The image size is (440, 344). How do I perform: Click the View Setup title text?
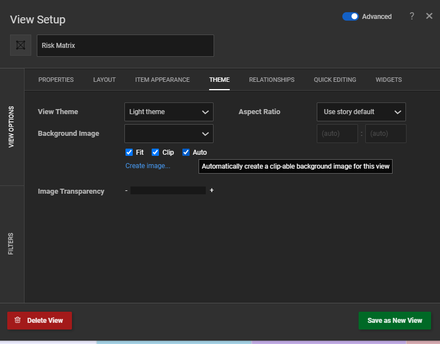point(37,19)
